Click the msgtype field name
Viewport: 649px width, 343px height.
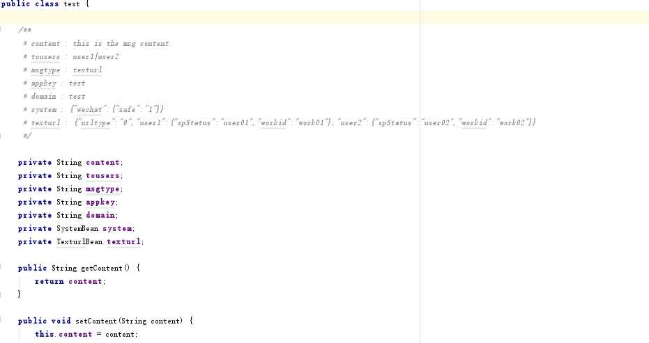(x=102, y=189)
